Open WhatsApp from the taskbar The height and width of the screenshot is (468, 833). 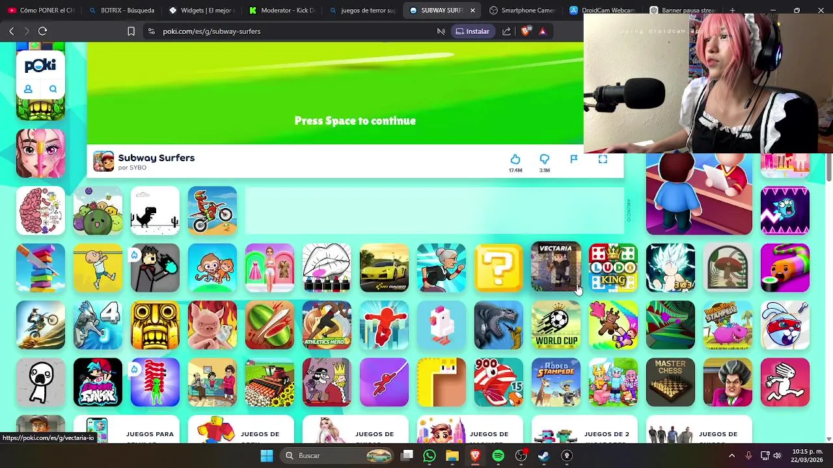click(x=429, y=456)
